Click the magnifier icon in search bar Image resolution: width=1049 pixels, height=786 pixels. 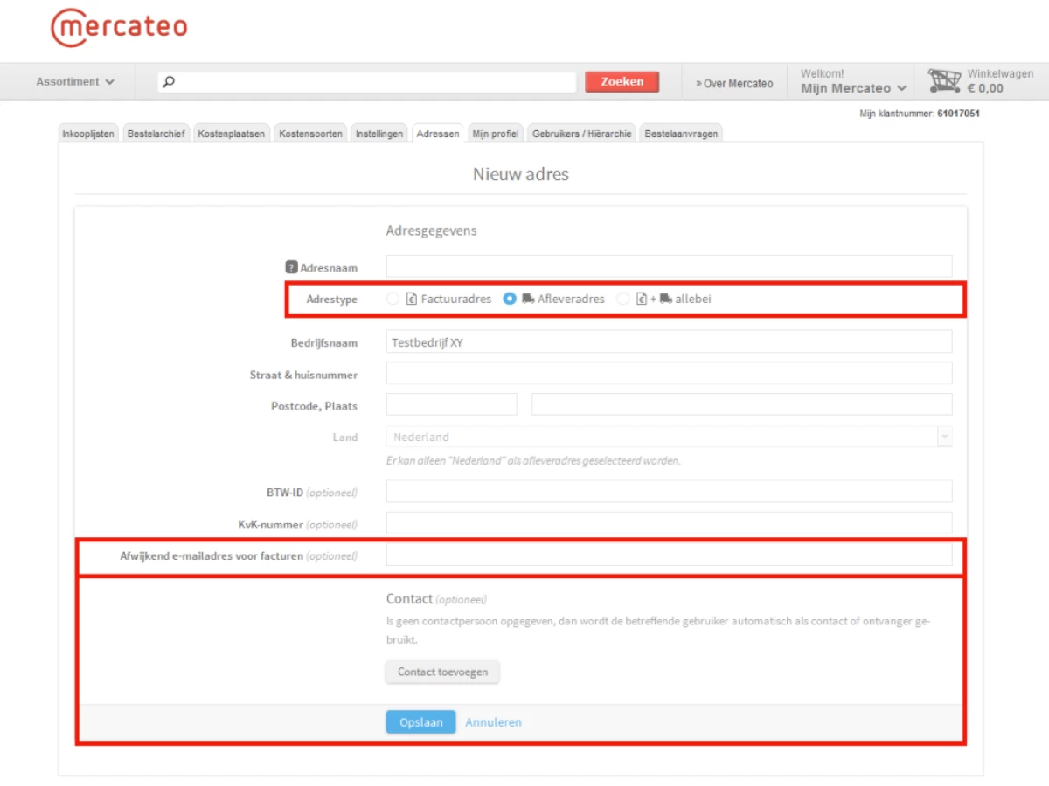(x=170, y=82)
